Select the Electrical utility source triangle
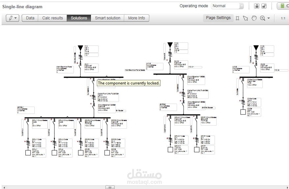 point(80,48)
